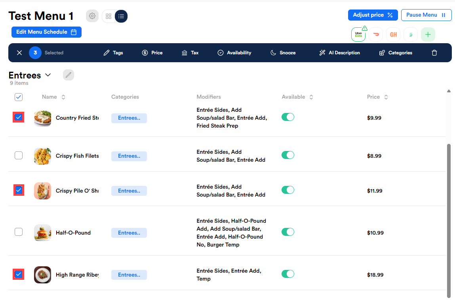This screenshot has width=455, height=300.
Task: Add a new platform with plus icon
Action: 428,34
